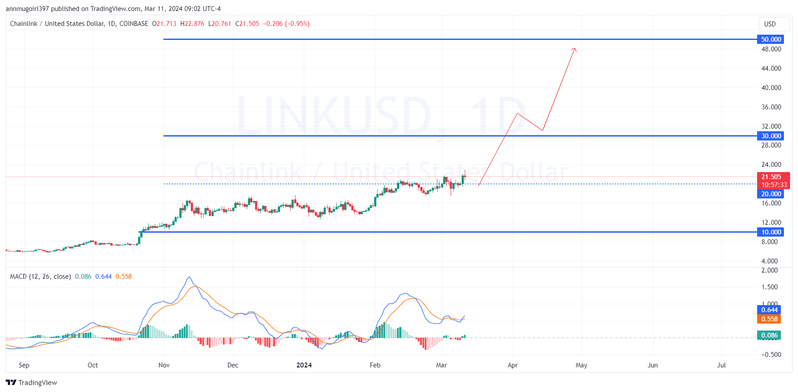
Task: Click the 28.000 price axis tick
Action: pos(771,145)
